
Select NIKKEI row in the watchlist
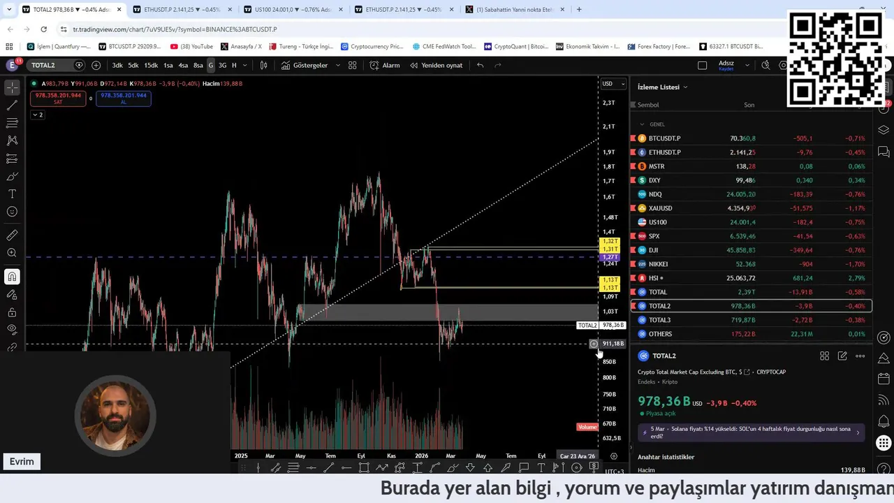pos(751,264)
